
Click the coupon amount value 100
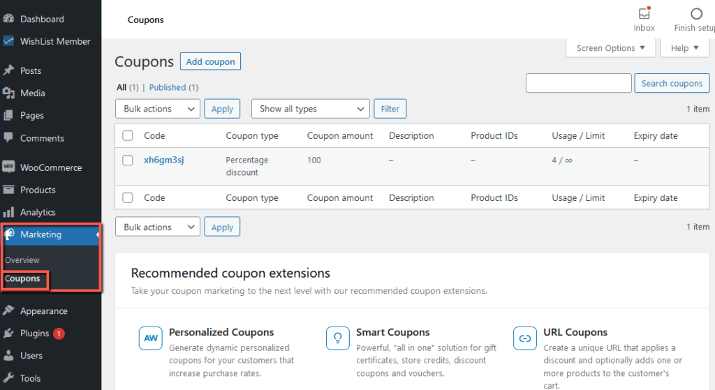point(314,160)
